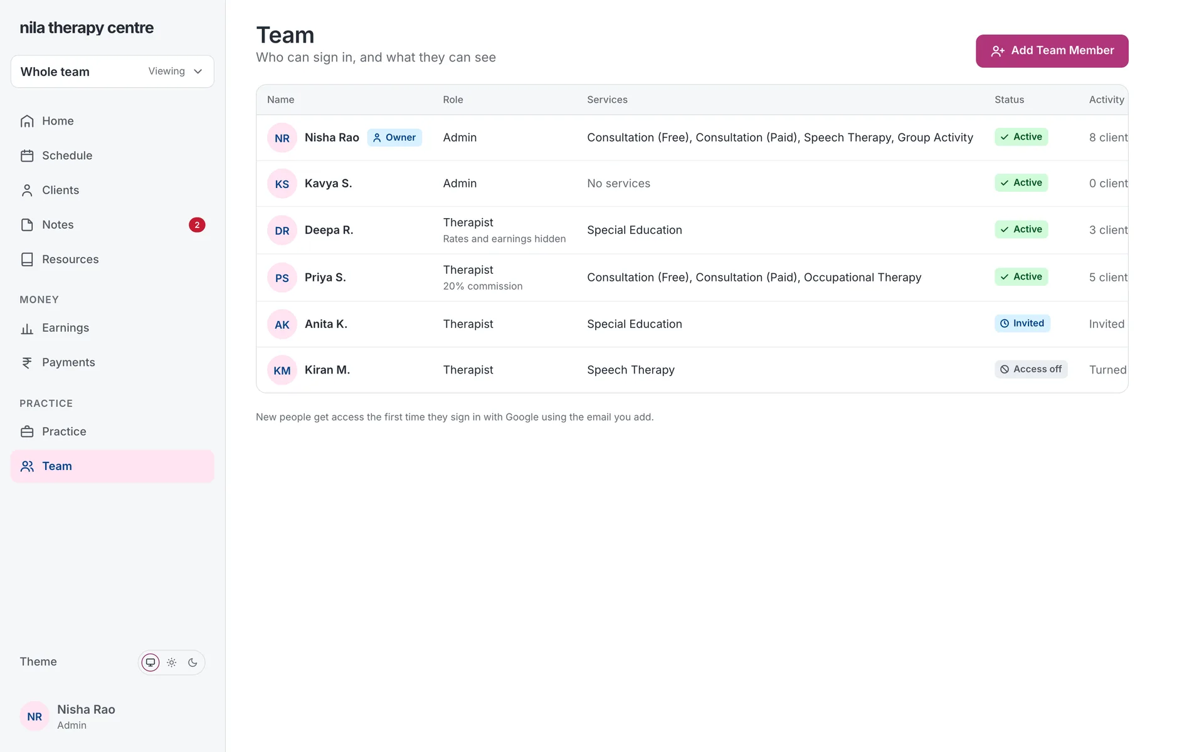Viewport: 1204px width, 752px height.
Task: Click the NR avatar in Nisha Rao's row
Action: [x=282, y=138]
